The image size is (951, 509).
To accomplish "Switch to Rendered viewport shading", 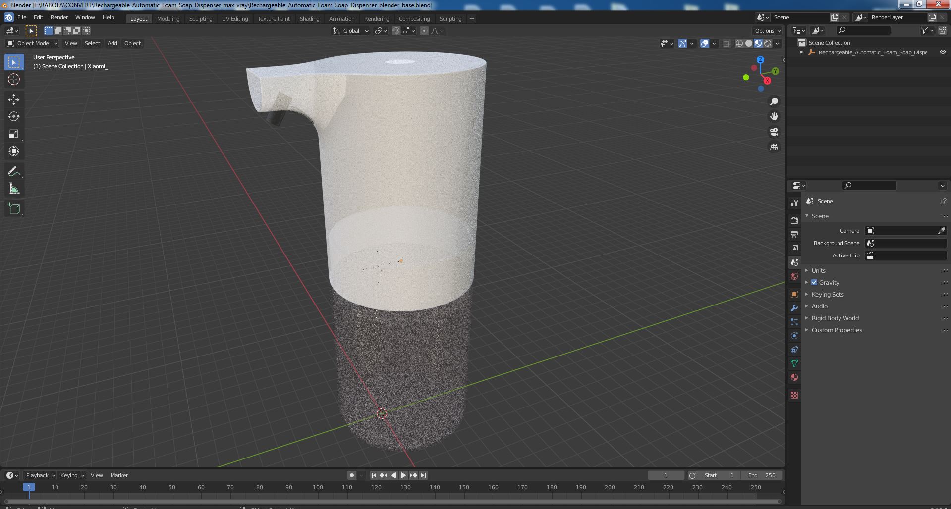I will tap(768, 43).
